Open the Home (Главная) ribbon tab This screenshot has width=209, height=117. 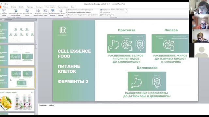(6, 7)
